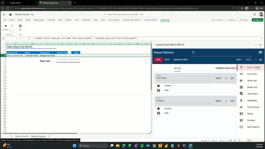This screenshot has height=149, width=265.
Task: Click EDIT for Company
Action: point(232,101)
